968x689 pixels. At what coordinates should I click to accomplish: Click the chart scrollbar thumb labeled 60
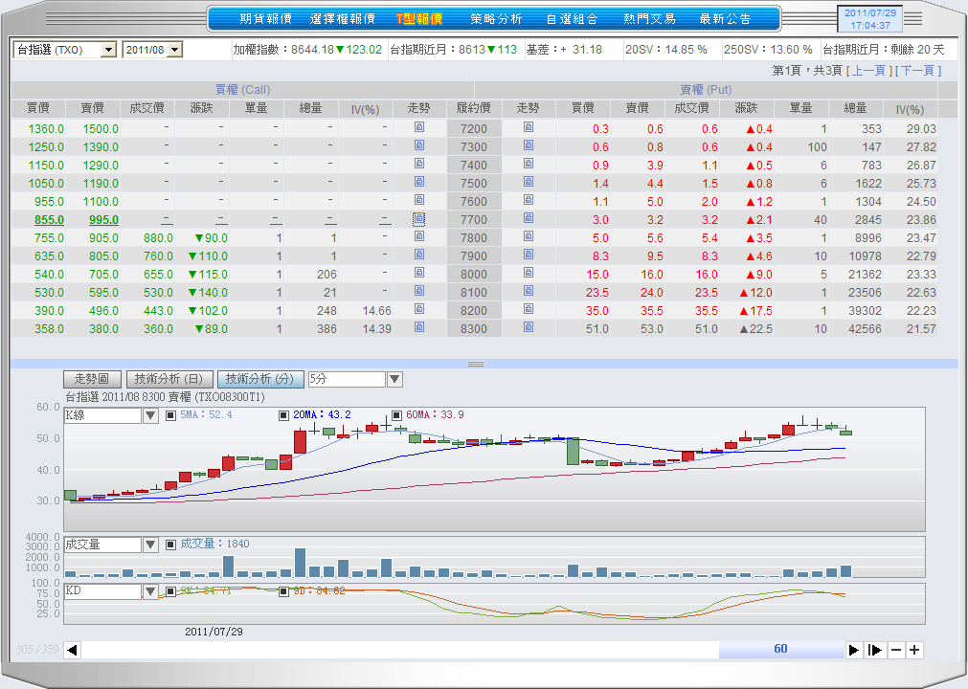781,650
